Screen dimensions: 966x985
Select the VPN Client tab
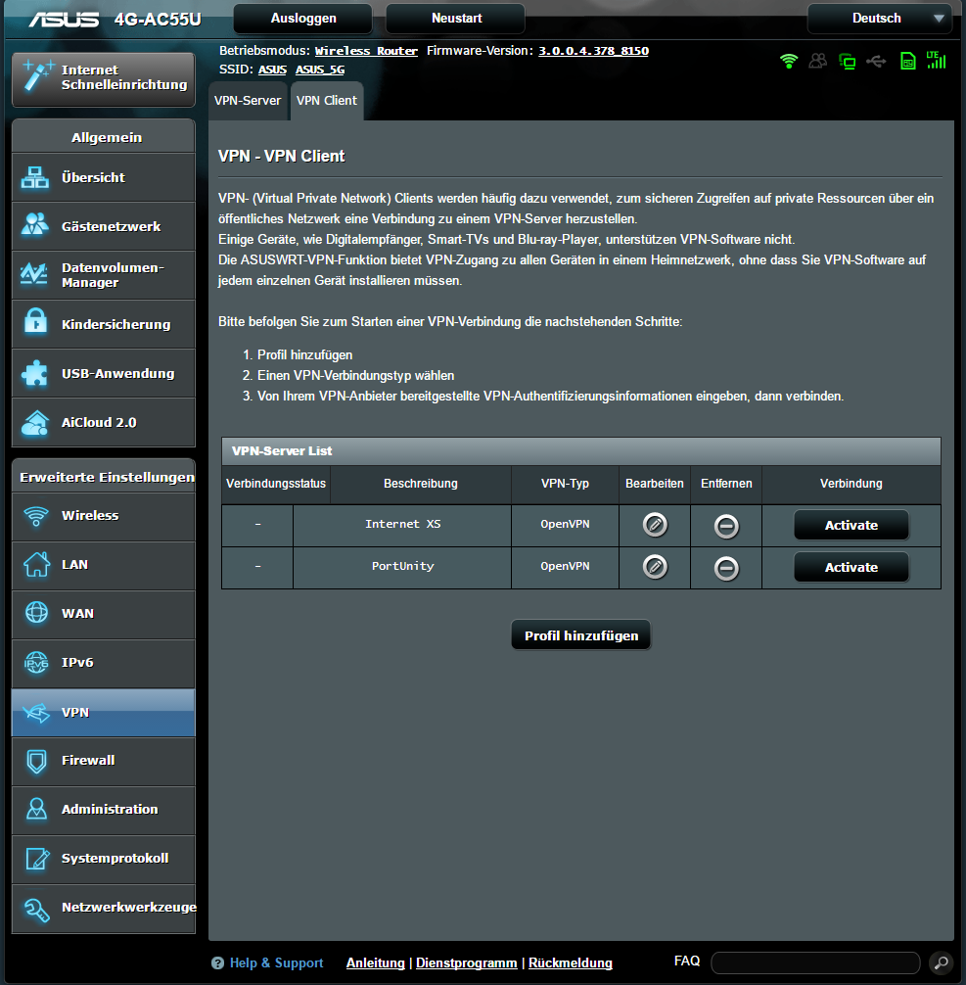point(327,101)
